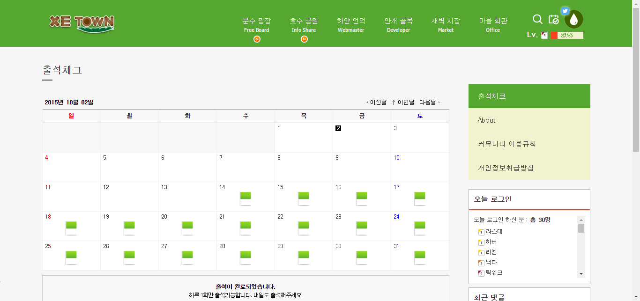Open the 분수 광장 Free Board menu

pos(257,25)
